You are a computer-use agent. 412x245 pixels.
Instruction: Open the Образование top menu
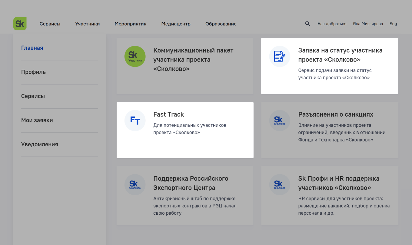pos(221,24)
